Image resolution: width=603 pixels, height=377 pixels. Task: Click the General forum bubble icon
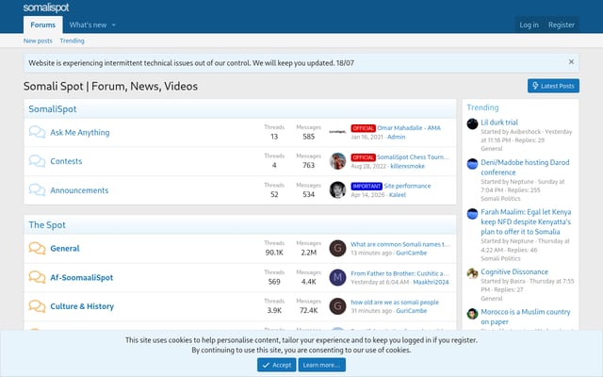37,248
